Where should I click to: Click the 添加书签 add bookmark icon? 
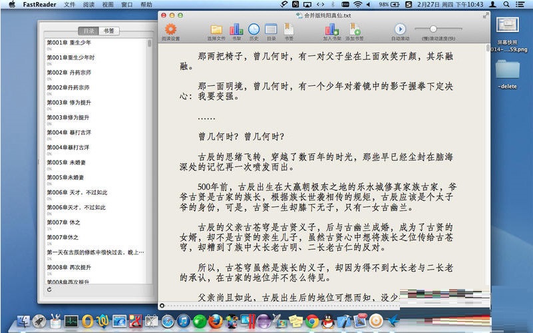[x=355, y=29]
